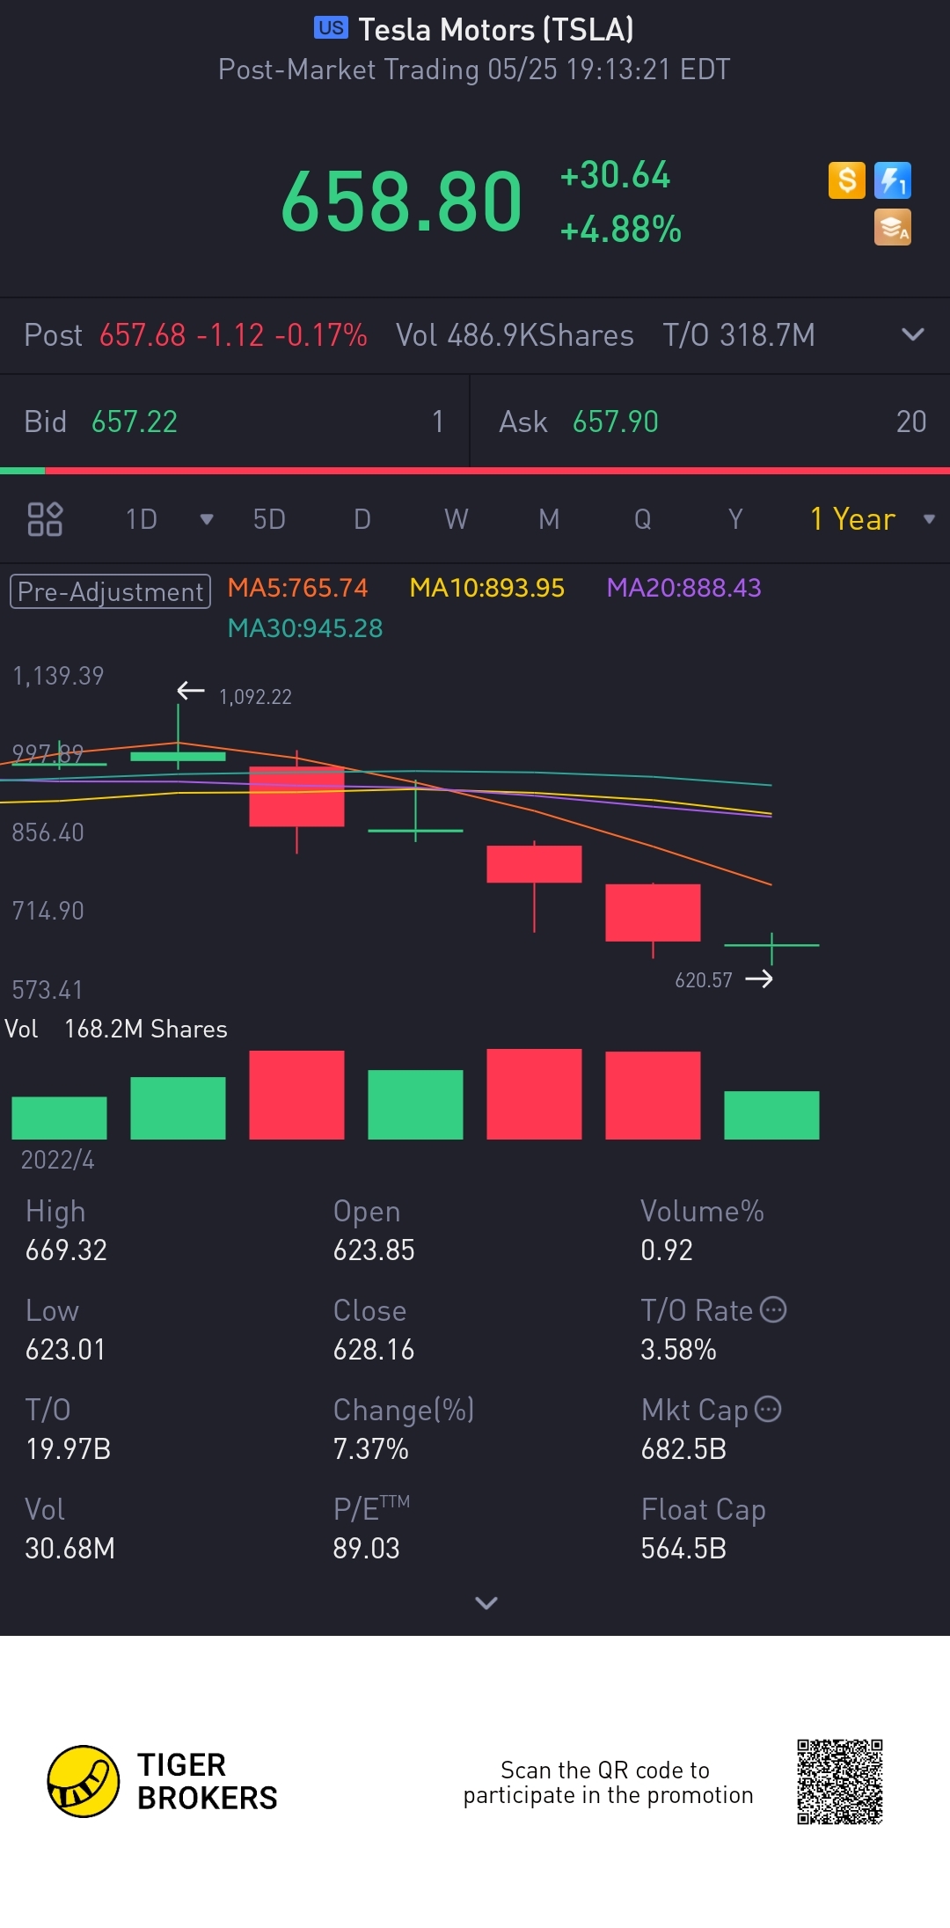The image size is (950, 1928).
Task: Tap the Mkt Cap 682.5B value
Action: 683,1448
